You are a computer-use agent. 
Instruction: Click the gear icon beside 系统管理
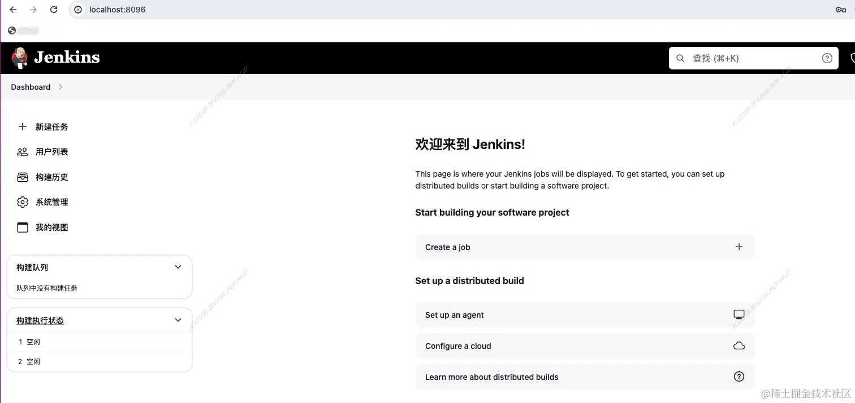23,202
